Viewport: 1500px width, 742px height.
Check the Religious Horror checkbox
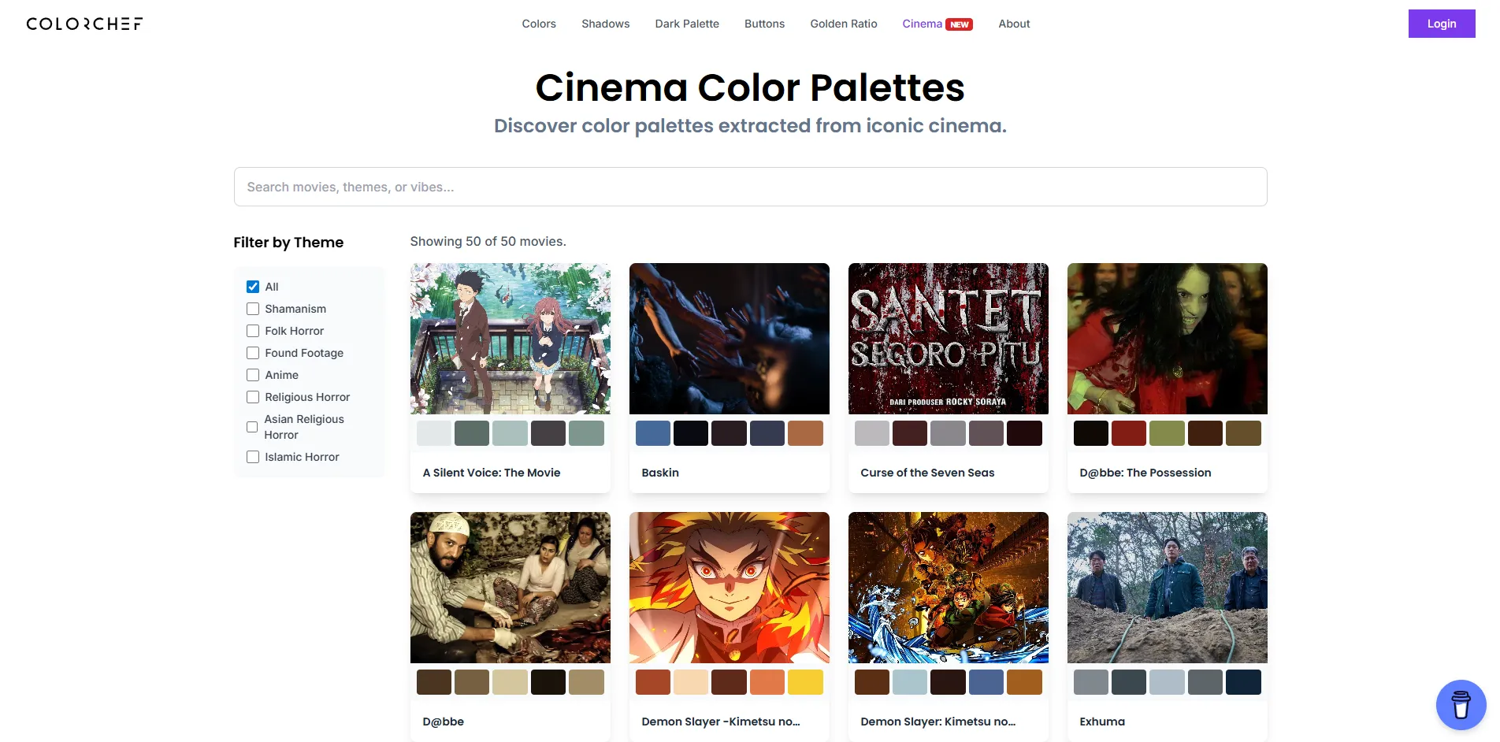253,397
